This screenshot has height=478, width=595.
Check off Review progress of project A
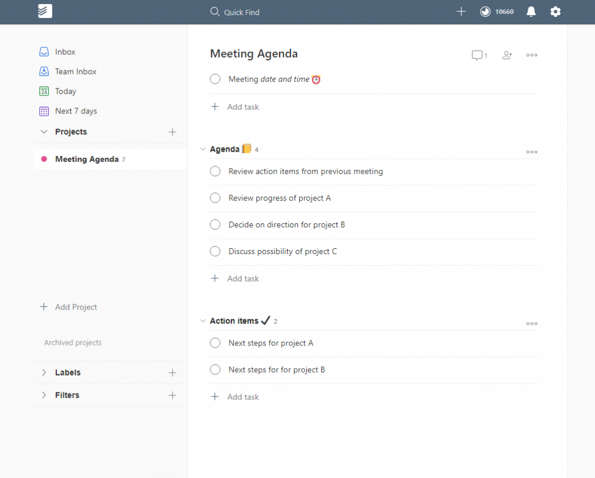click(215, 198)
